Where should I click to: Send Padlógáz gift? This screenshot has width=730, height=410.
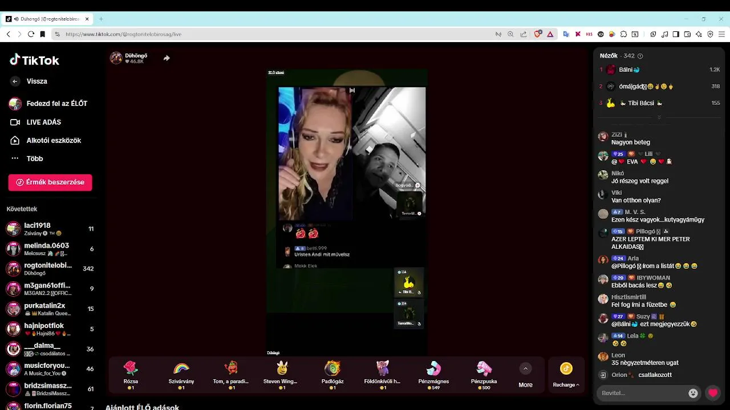click(332, 375)
